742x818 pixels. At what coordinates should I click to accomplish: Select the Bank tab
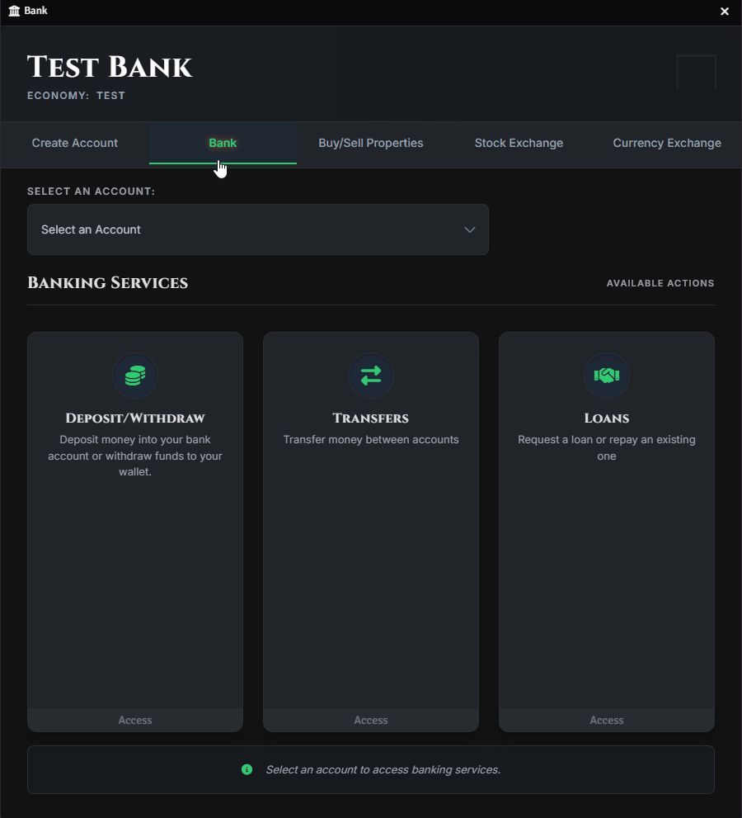pos(223,143)
